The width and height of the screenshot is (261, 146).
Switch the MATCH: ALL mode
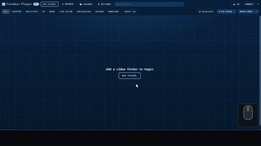(x=130, y=12)
